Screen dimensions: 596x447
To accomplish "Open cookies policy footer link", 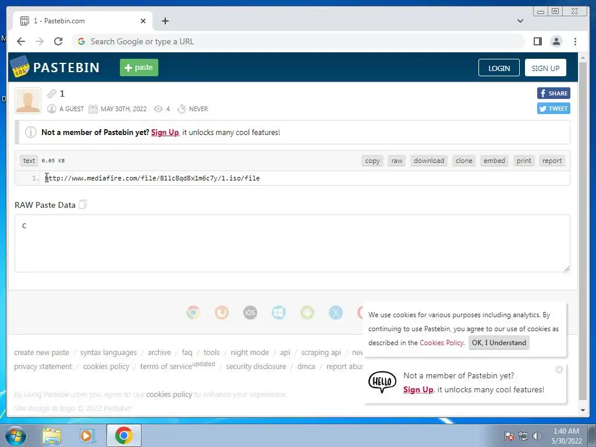I will pyautogui.click(x=106, y=367).
